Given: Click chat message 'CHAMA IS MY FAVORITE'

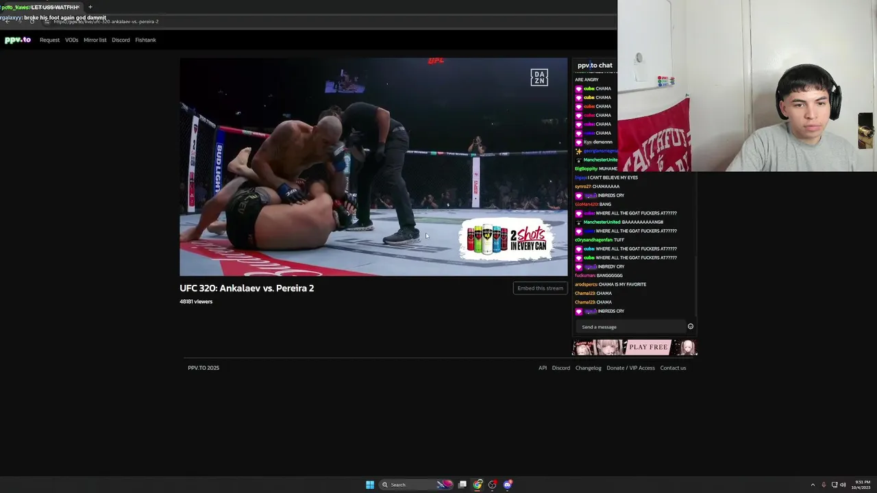Looking at the screenshot, I should click(623, 284).
